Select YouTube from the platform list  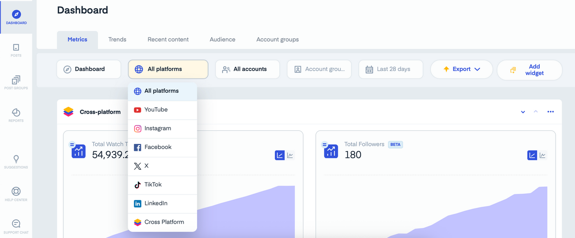pos(163,110)
